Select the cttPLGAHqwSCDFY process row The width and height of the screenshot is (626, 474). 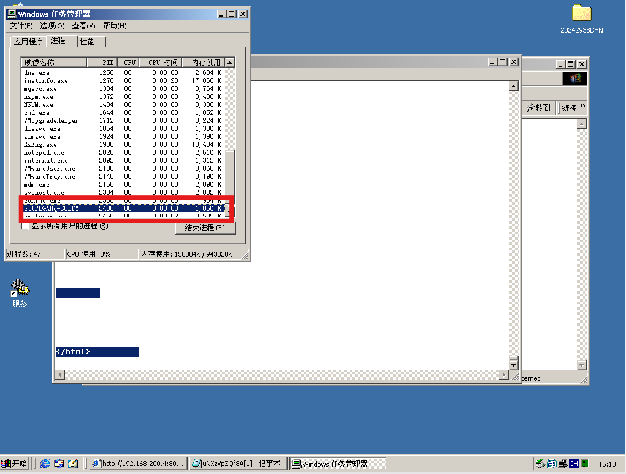pyautogui.click(x=123, y=209)
